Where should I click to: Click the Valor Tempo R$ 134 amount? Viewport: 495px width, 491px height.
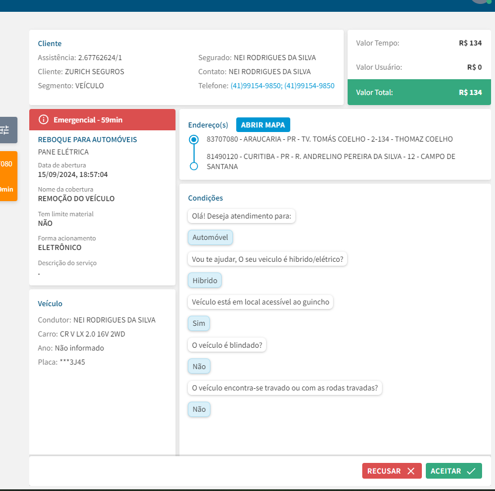click(x=470, y=43)
